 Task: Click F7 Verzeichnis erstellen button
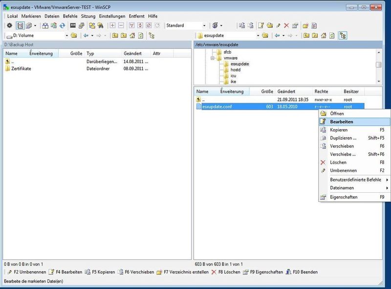click(x=183, y=272)
